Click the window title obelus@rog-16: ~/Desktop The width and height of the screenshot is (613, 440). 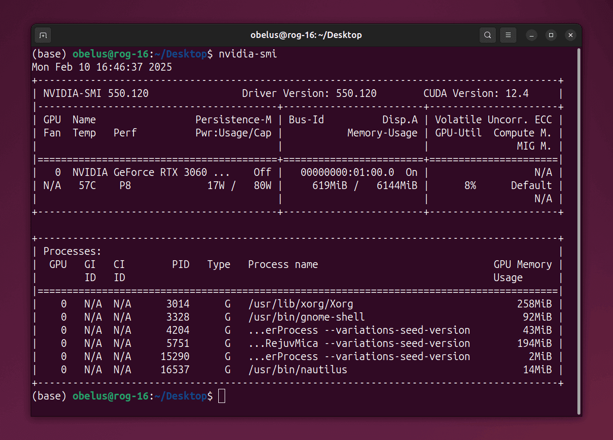pyautogui.click(x=306, y=35)
